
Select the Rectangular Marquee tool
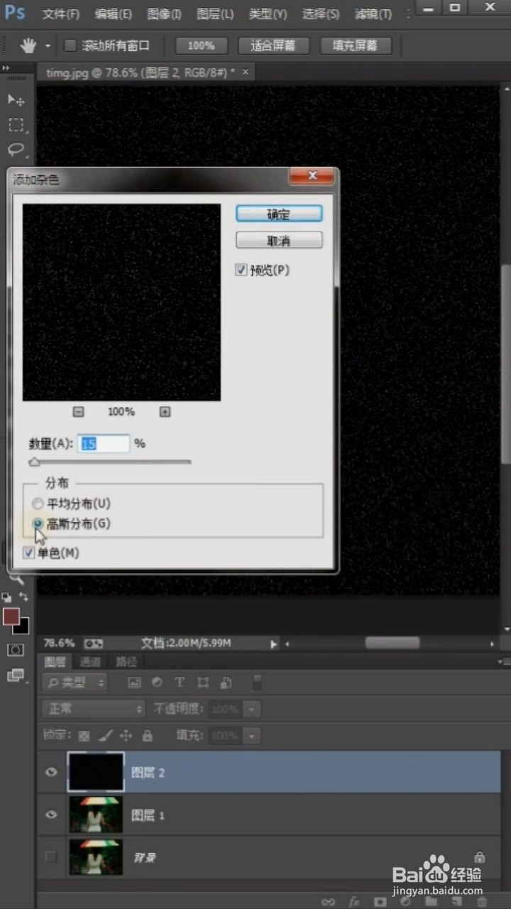(x=16, y=124)
